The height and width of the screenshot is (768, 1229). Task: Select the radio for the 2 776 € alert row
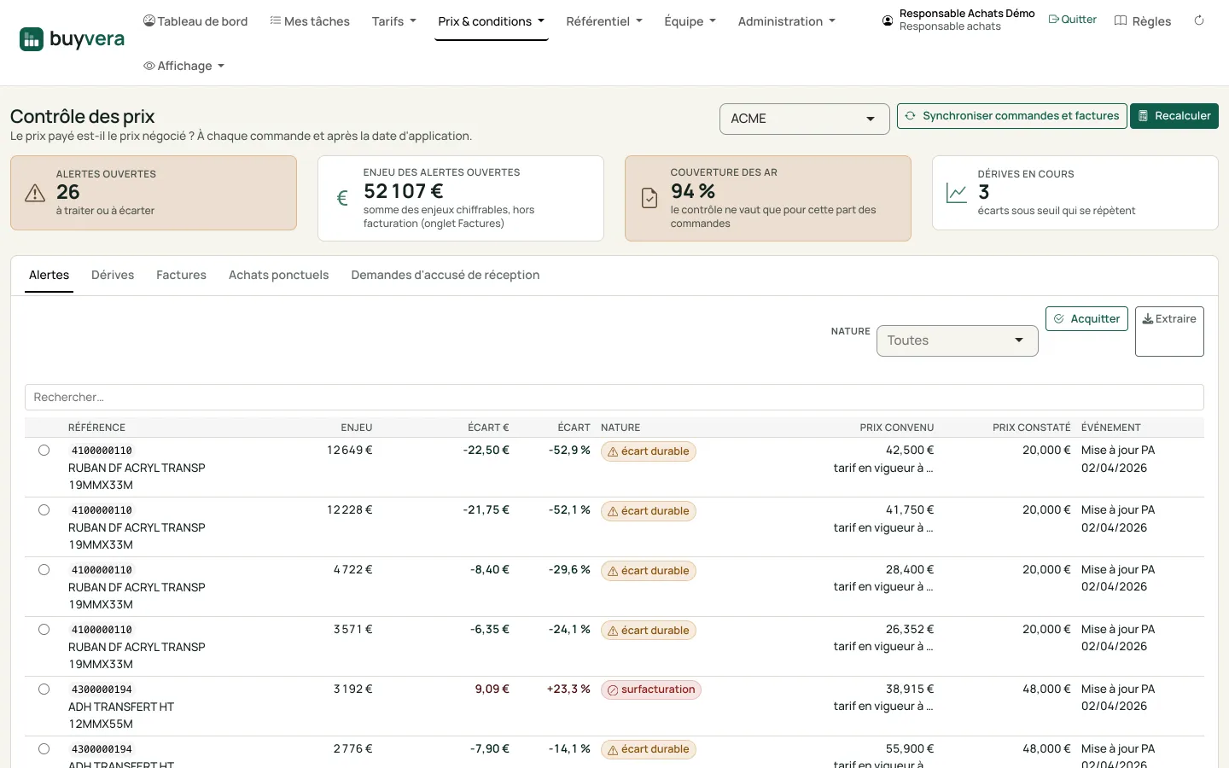tap(44, 749)
